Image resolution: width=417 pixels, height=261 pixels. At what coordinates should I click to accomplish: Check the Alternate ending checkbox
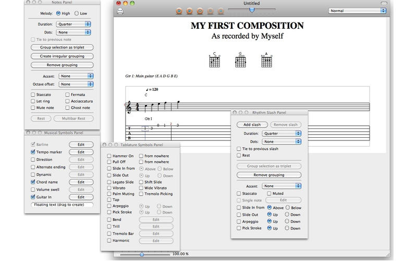pyautogui.click(x=33, y=167)
